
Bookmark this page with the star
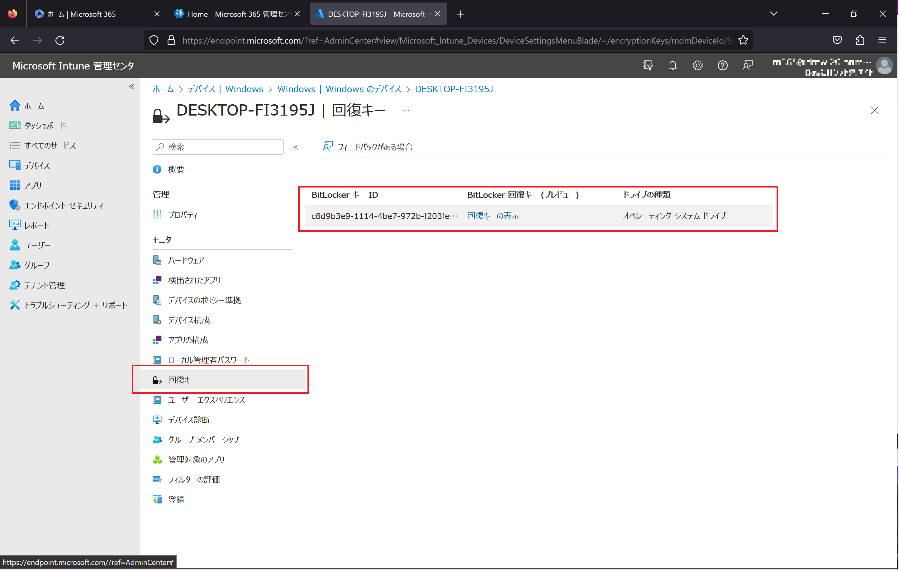(x=743, y=40)
